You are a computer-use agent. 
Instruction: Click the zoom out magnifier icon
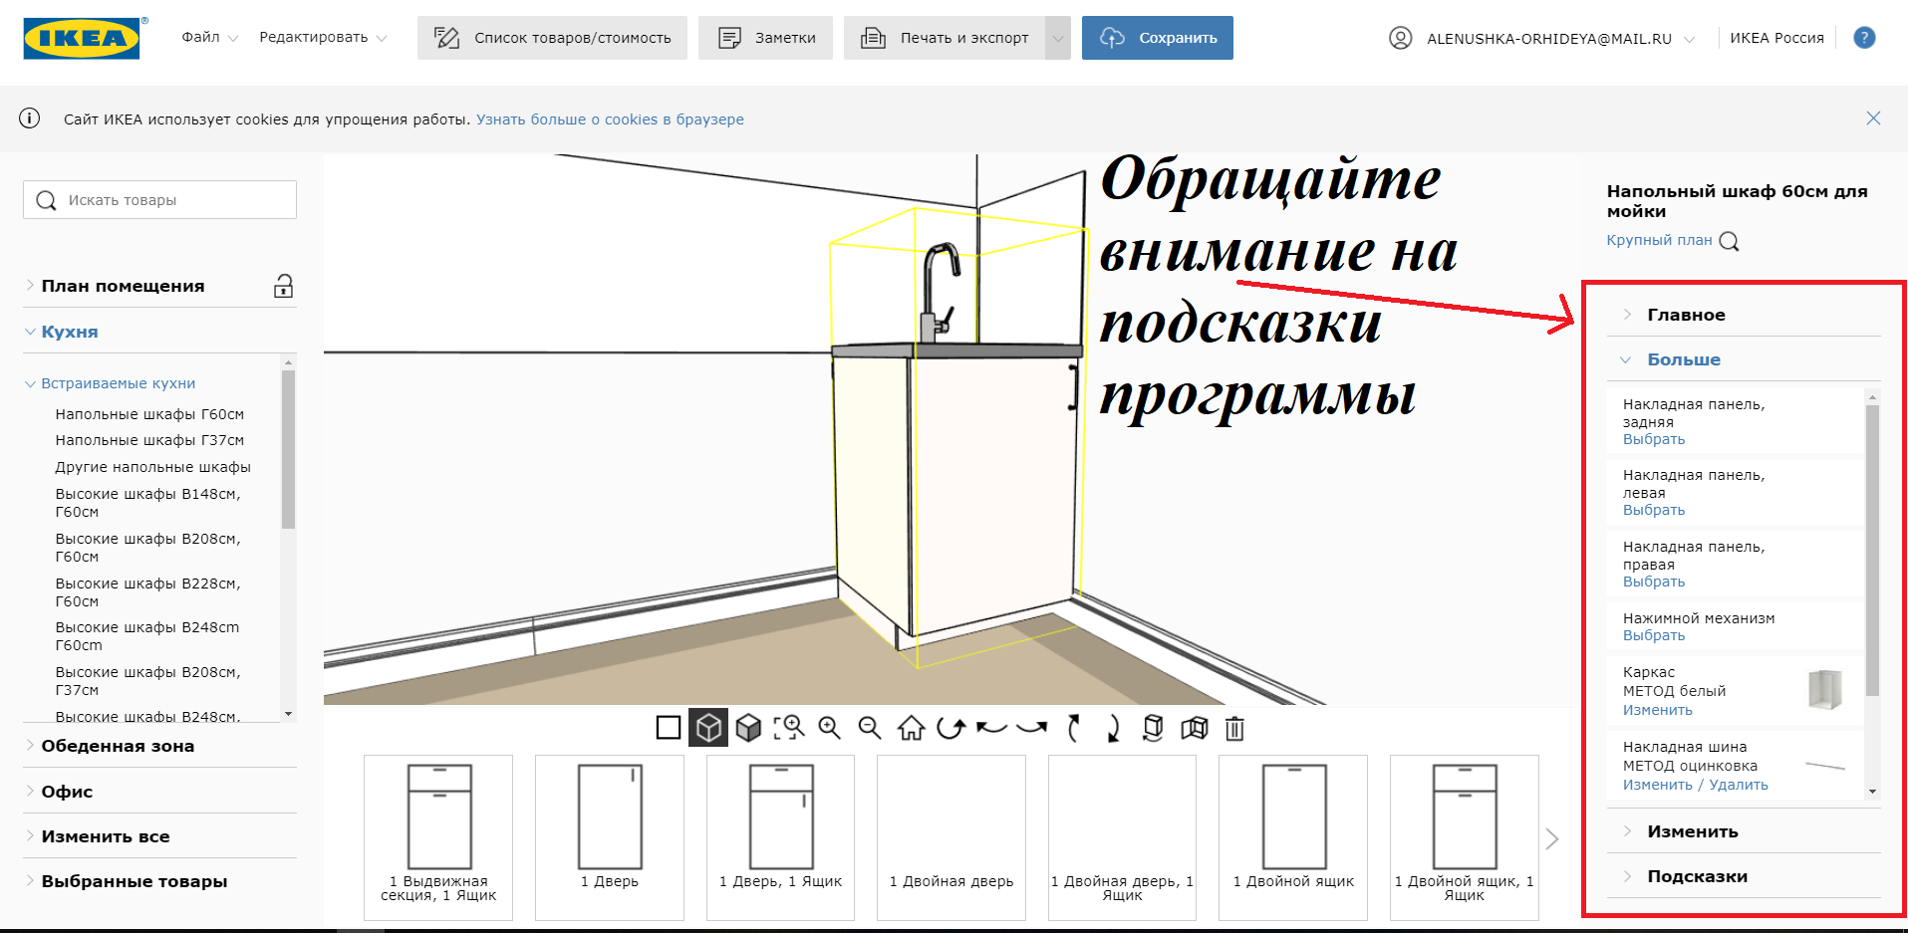tap(870, 728)
